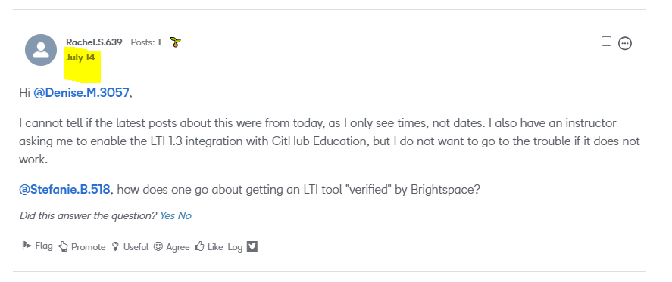Image resolution: width=672 pixels, height=282 pixels.
Task: Click the Useful lightbulb icon
Action: click(x=115, y=246)
